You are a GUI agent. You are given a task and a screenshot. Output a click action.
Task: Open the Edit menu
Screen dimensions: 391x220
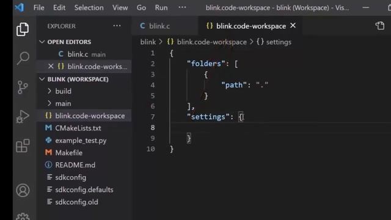(x=59, y=8)
